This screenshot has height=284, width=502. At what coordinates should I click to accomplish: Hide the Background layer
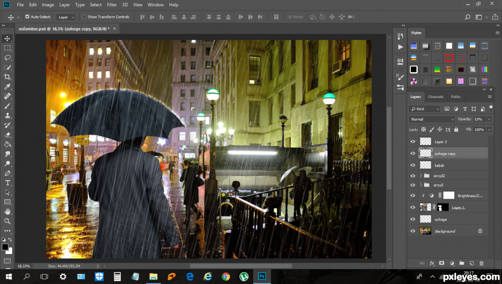pos(413,231)
